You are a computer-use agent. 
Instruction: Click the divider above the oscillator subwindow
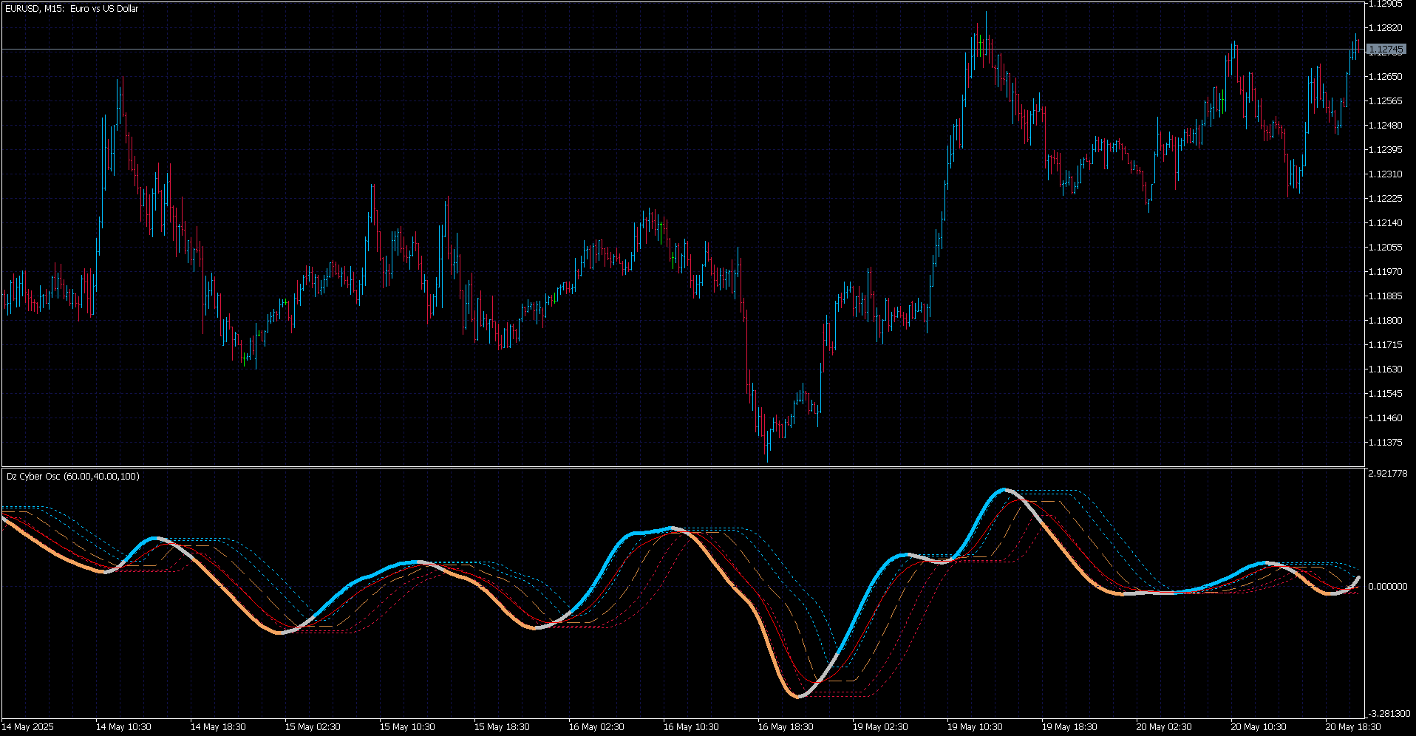pyautogui.click(x=682, y=467)
